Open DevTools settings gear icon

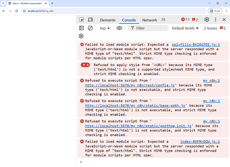207,20
